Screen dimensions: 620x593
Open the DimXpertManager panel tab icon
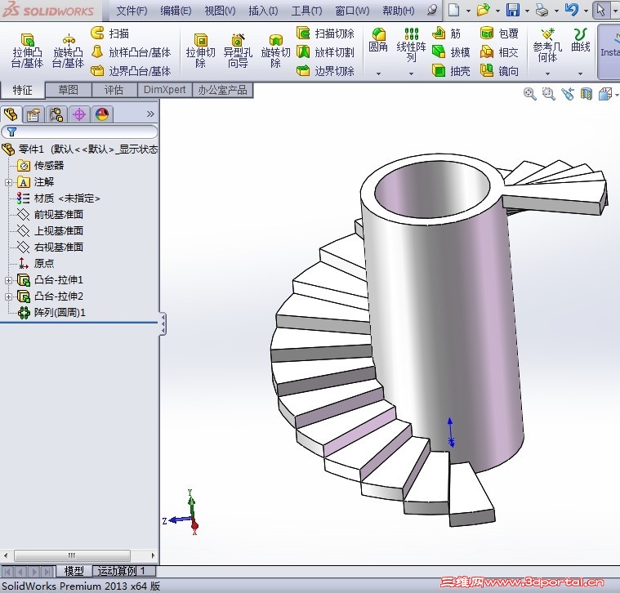click(79, 114)
